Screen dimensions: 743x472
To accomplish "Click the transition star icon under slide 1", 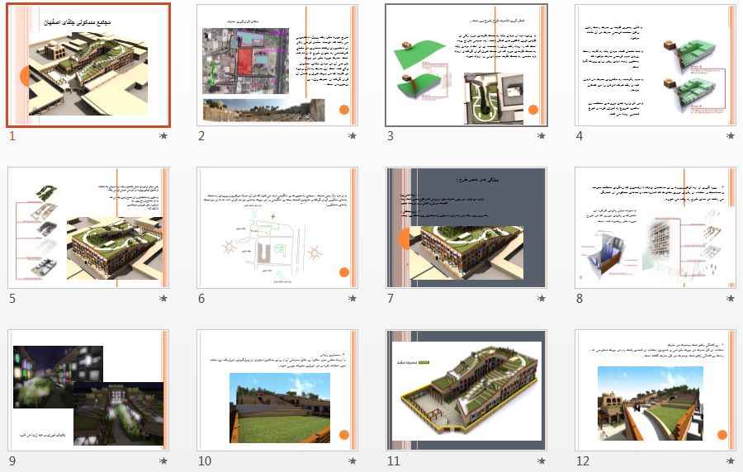I will (163, 135).
